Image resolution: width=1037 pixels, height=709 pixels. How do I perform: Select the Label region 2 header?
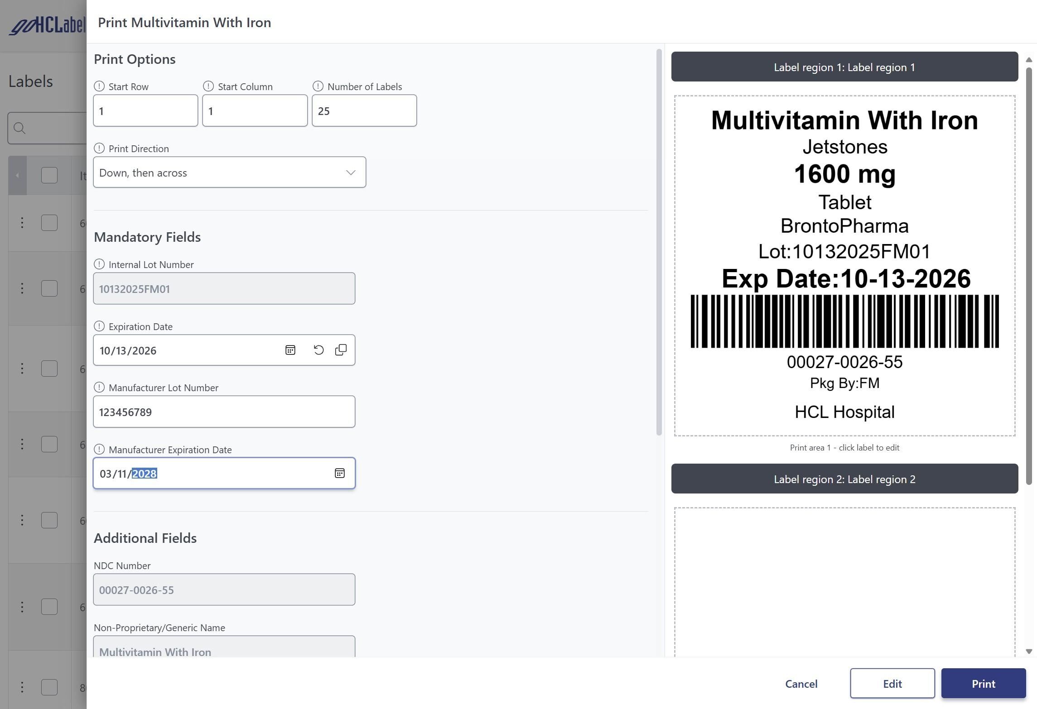click(x=844, y=479)
